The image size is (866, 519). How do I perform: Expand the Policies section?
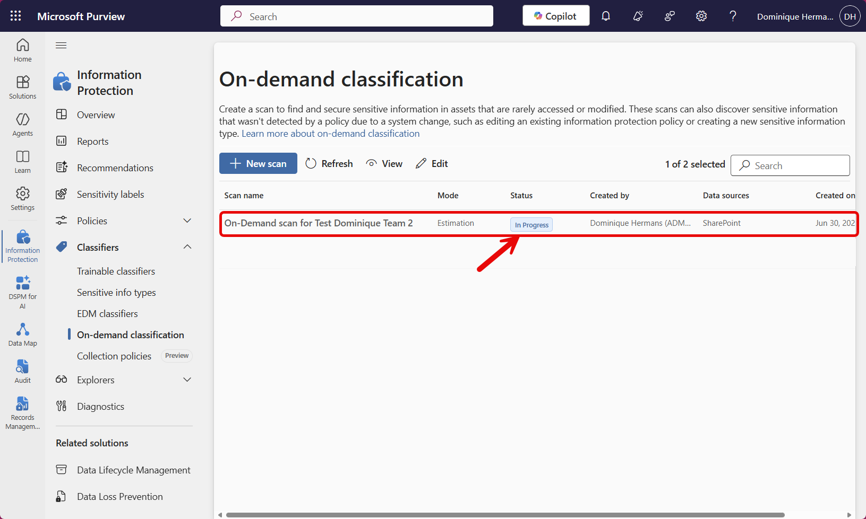(187, 221)
